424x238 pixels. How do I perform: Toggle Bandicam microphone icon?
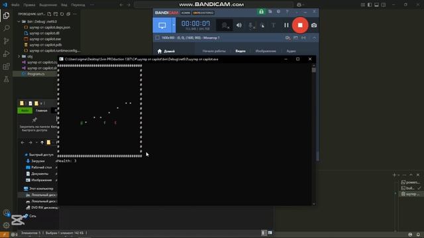click(251, 25)
